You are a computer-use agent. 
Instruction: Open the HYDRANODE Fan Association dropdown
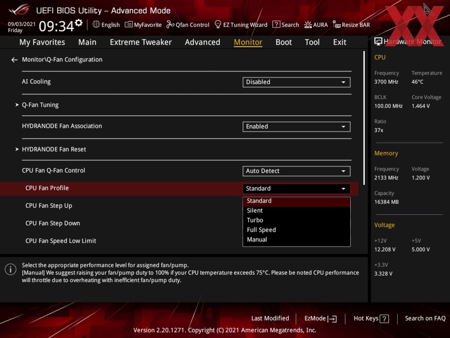(x=296, y=127)
